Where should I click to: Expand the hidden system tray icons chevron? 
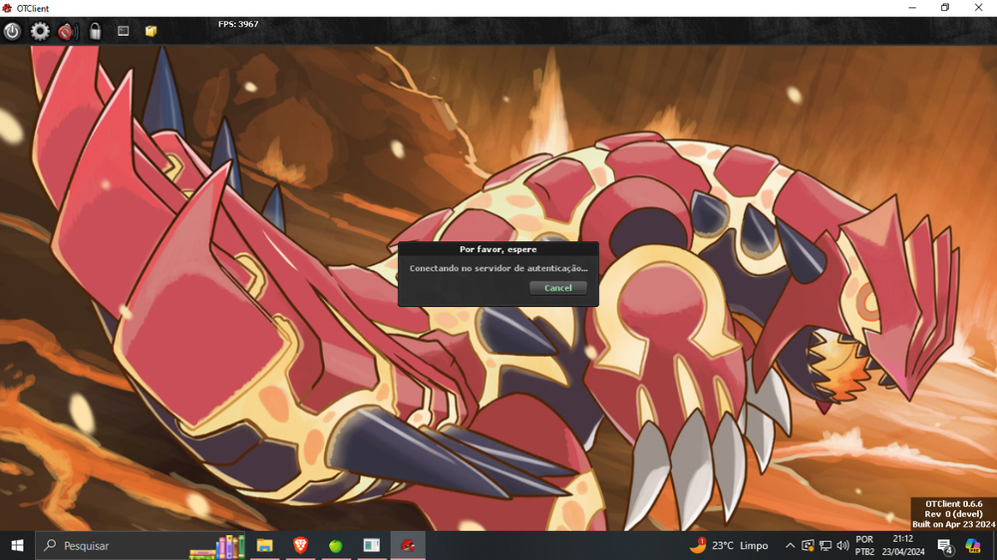pos(791,545)
